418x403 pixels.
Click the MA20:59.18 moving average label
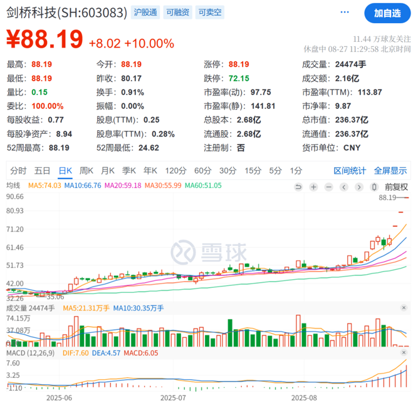(x=123, y=185)
